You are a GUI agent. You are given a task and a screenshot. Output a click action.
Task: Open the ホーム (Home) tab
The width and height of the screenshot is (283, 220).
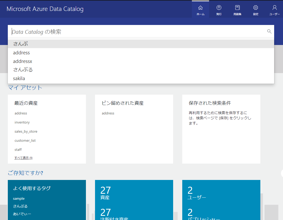(x=200, y=9)
